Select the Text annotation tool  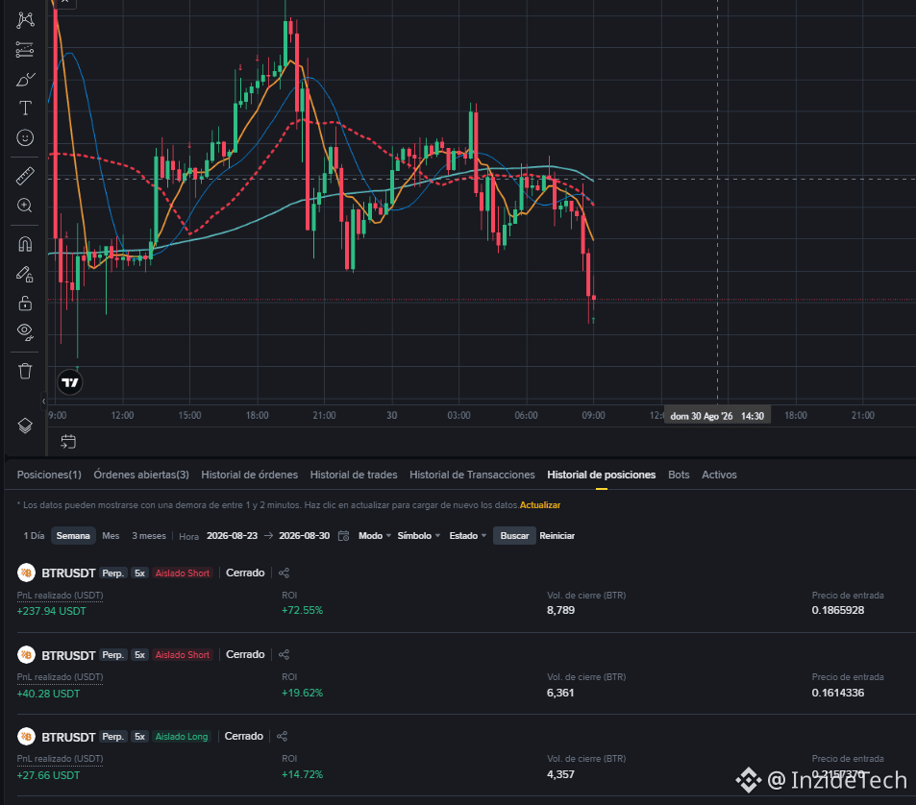tap(25, 108)
